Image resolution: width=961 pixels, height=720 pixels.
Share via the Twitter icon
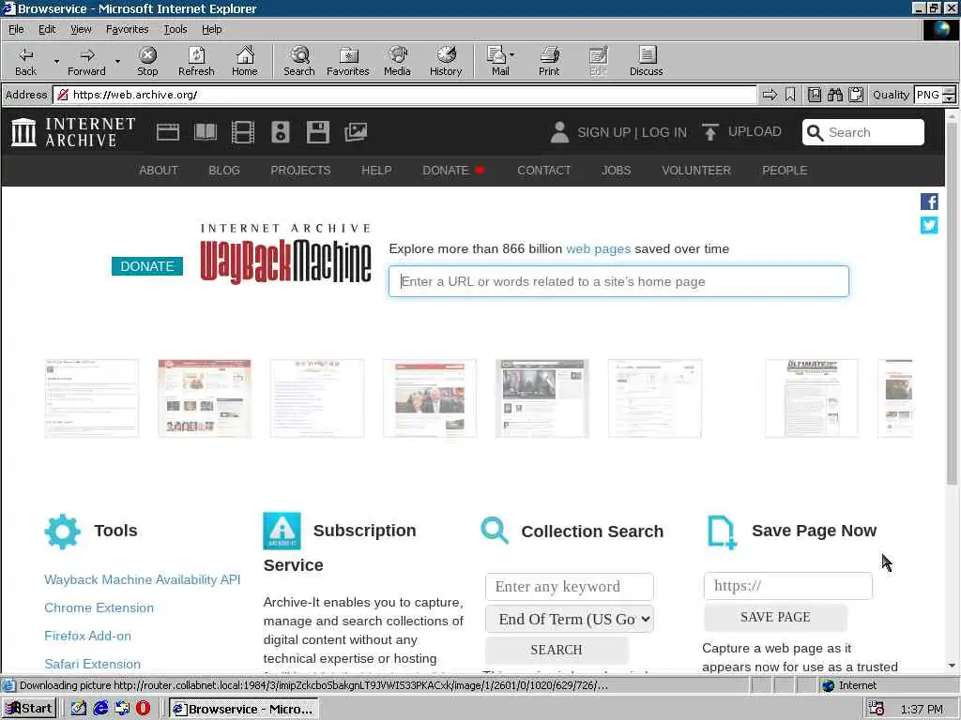[x=928, y=225]
